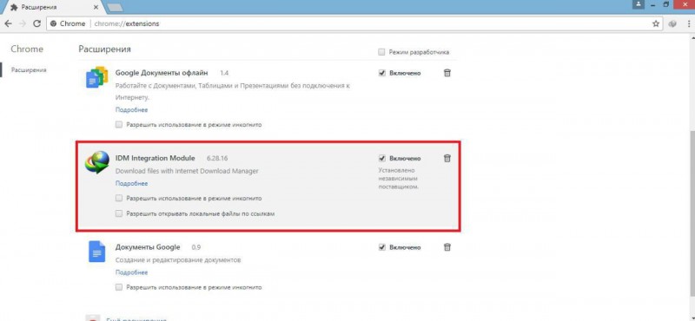The height and width of the screenshot is (321, 695).
Task: Open Подробнее for Документы Google
Action: tap(132, 272)
